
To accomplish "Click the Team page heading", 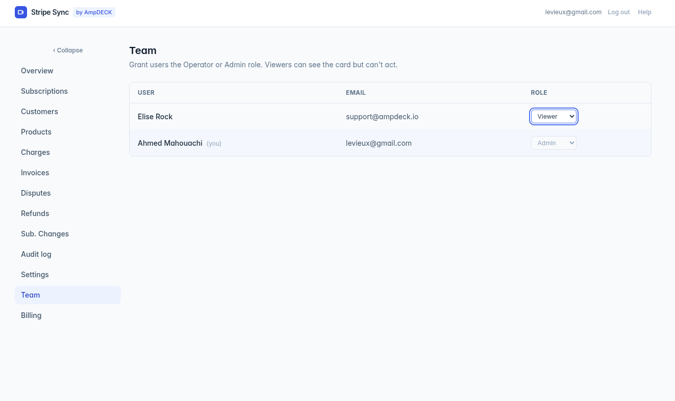I will point(143,50).
